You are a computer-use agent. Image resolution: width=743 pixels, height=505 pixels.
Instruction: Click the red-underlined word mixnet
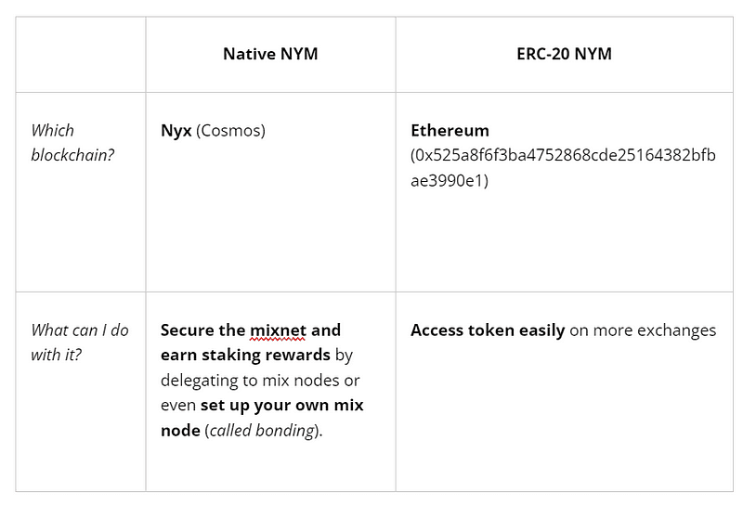coord(278,330)
